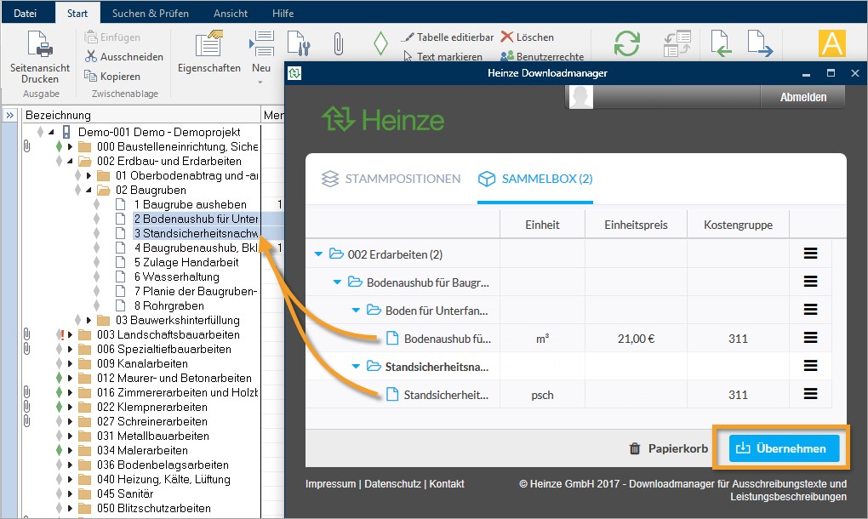This screenshot has height=519, width=868.
Task: Click Abmelden to log out
Action: pos(802,97)
